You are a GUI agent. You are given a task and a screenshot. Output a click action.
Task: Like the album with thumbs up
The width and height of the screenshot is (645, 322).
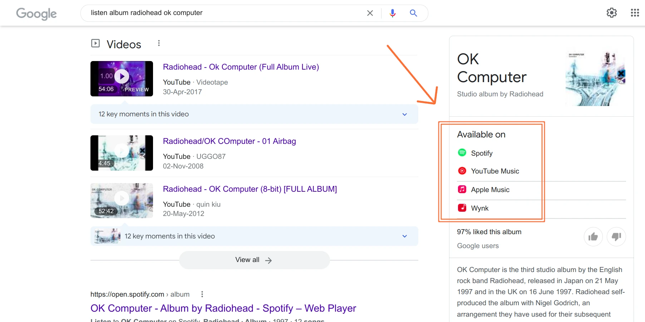click(x=593, y=237)
